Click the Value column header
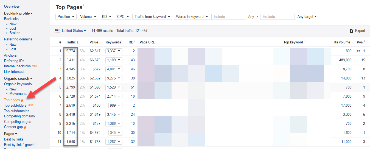Screen dimensions: 370x149 click(x=94, y=42)
